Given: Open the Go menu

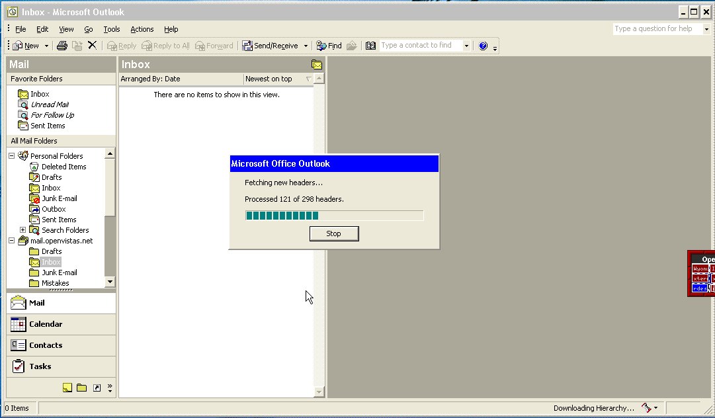Looking at the screenshot, I should point(89,29).
